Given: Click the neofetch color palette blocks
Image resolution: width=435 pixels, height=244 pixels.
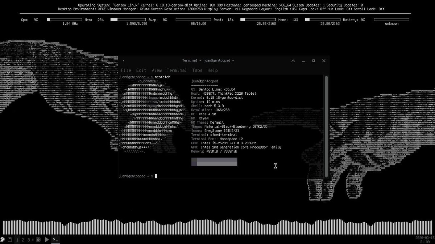Looking at the screenshot, I should (x=214, y=162).
